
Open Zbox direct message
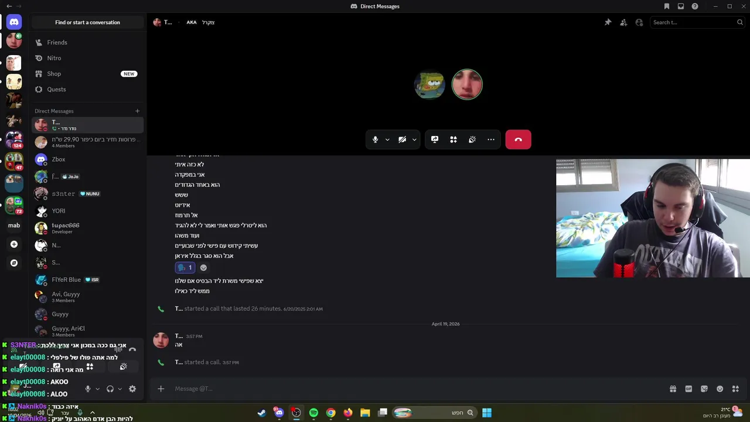click(x=87, y=159)
